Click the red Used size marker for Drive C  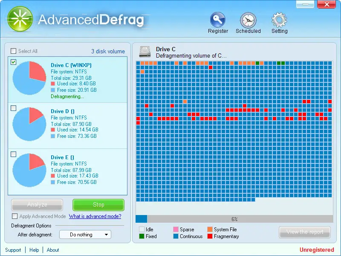point(53,84)
